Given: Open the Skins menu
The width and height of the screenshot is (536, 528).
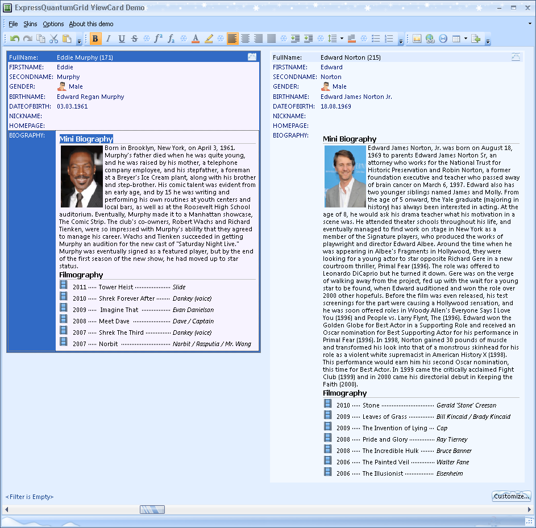Looking at the screenshot, I should tap(30, 24).
